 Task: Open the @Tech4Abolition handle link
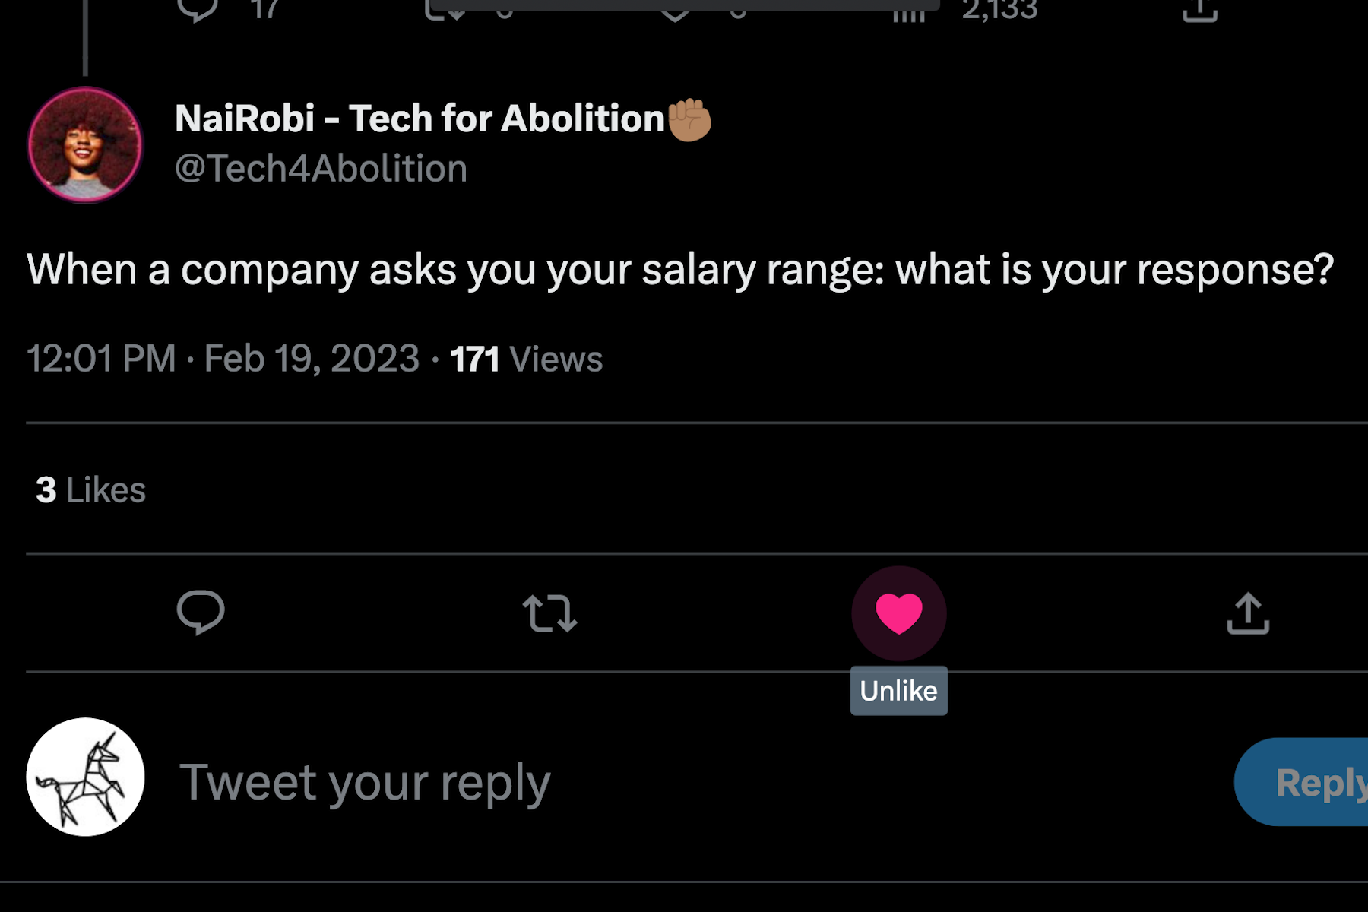click(x=321, y=169)
